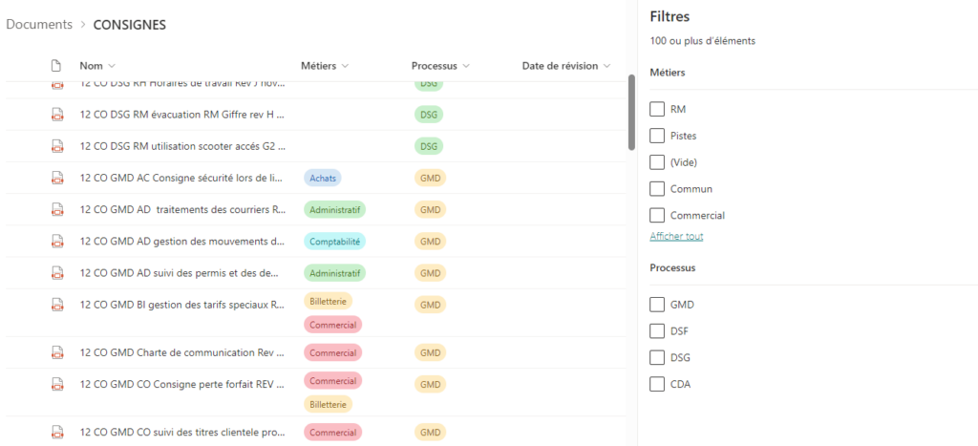Image resolution: width=978 pixels, height=446 pixels.
Task: Click the PDF icon of the 'Consigne perte forfait' row
Action: pos(57,384)
